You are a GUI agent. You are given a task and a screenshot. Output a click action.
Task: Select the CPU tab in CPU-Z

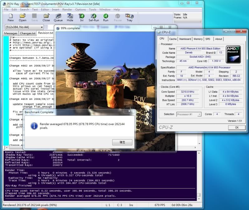tap(162, 39)
